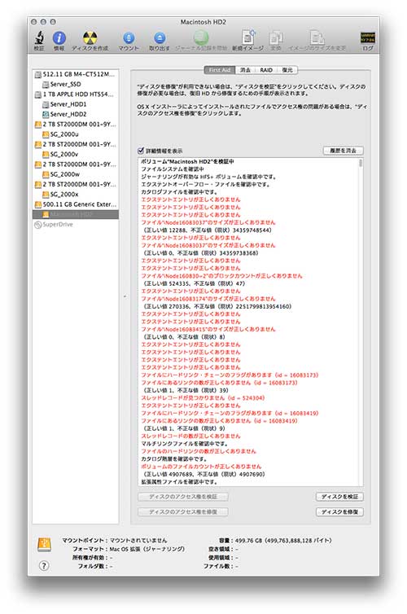Switch to the 復元 (Restore) tab

tap(287, 70)
